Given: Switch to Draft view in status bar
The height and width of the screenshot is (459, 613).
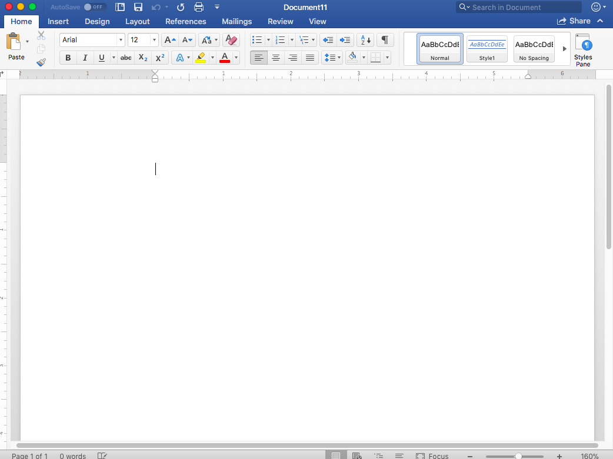Looking at the screenshot, I should click(x=399, y=455).
